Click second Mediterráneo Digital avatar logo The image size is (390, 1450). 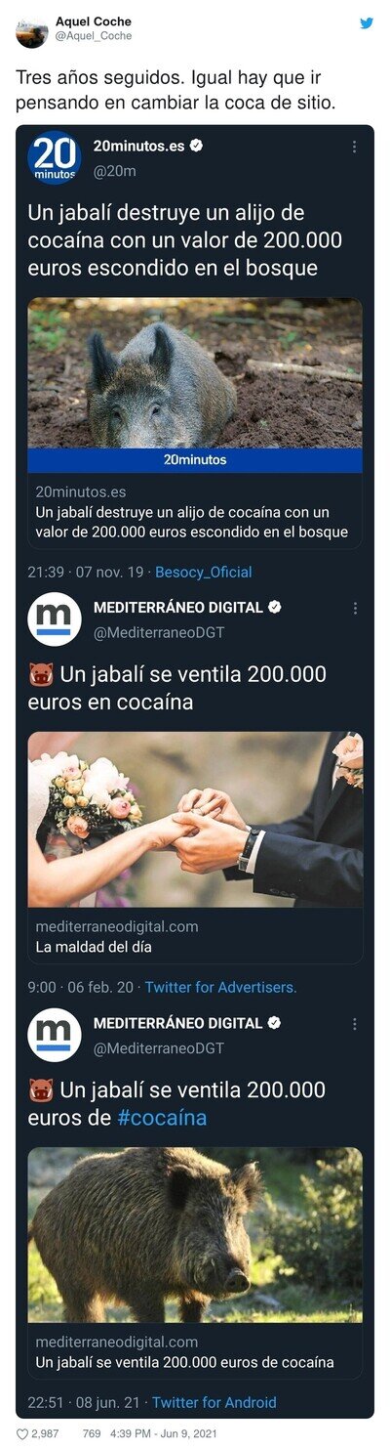(55, 1035)
